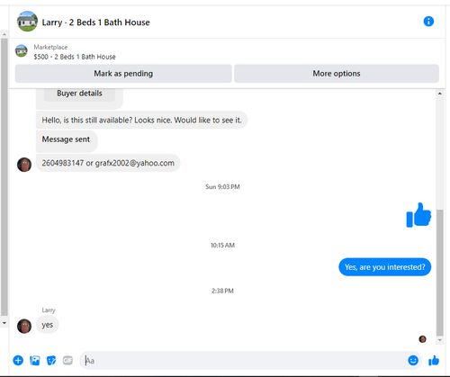Select the 'Yes, are you interested?' message
This screenshot has height=377, width=450.
click(385, 267)
